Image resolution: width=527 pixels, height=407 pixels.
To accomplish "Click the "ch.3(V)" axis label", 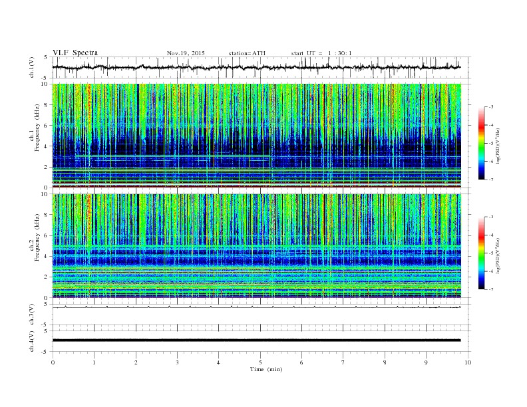I will click(32, 315).
